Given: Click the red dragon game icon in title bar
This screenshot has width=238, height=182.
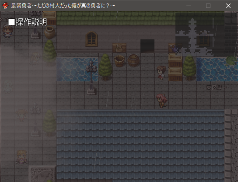Looking at the screenshot, I should point(5,6).
